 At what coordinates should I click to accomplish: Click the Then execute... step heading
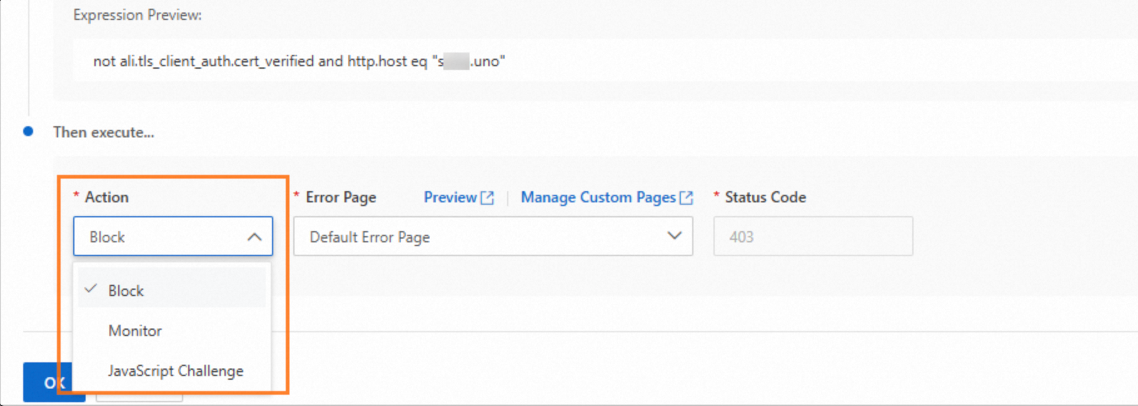point(104,132)
